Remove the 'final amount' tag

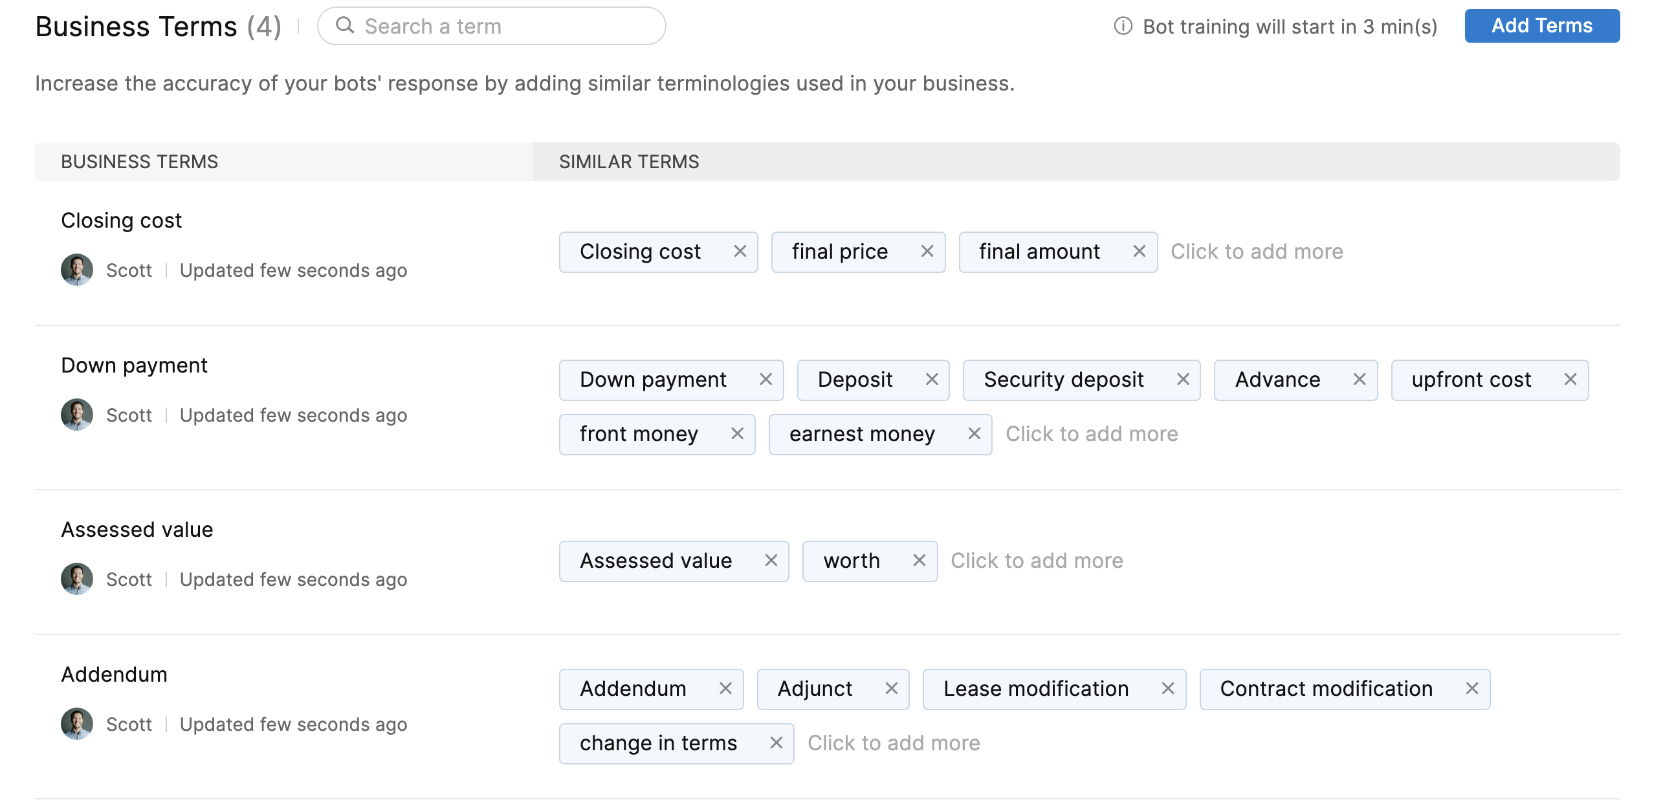click(x=1139, y=252)
